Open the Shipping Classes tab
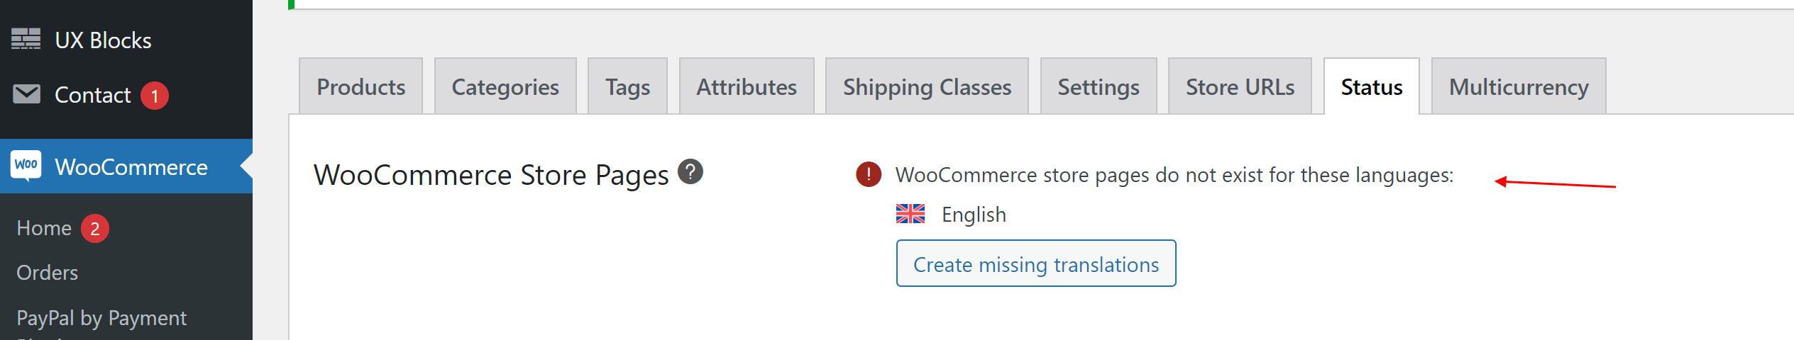This screenshot has width=1794, height=340. pyautogui.click(x=927, y=86)
